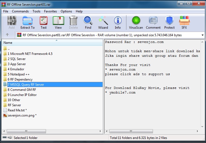Click file list scroll right arrow
Viewport: 206px width, 143px height.
(x=100, y=131)
